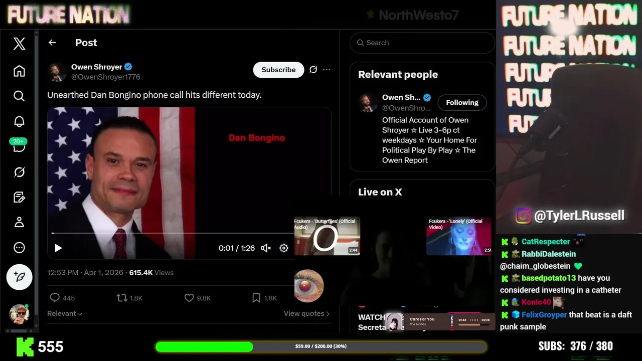Click Owen Shroyer avatar in Relevant people
The height and width of the screenshot is (361, 642).
[368, 103]
